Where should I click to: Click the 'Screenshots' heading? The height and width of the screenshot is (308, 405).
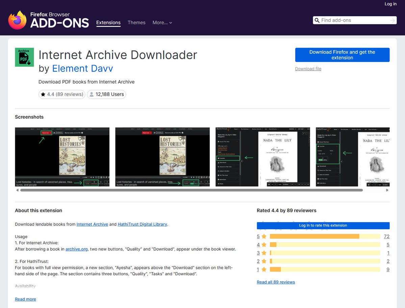point(29,117)
